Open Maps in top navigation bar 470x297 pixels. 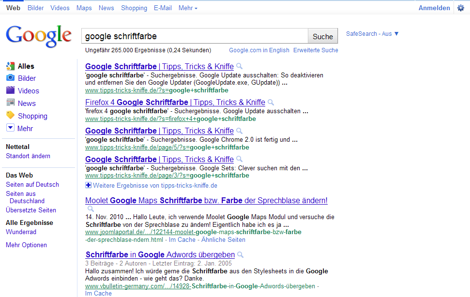click(84, 8)
